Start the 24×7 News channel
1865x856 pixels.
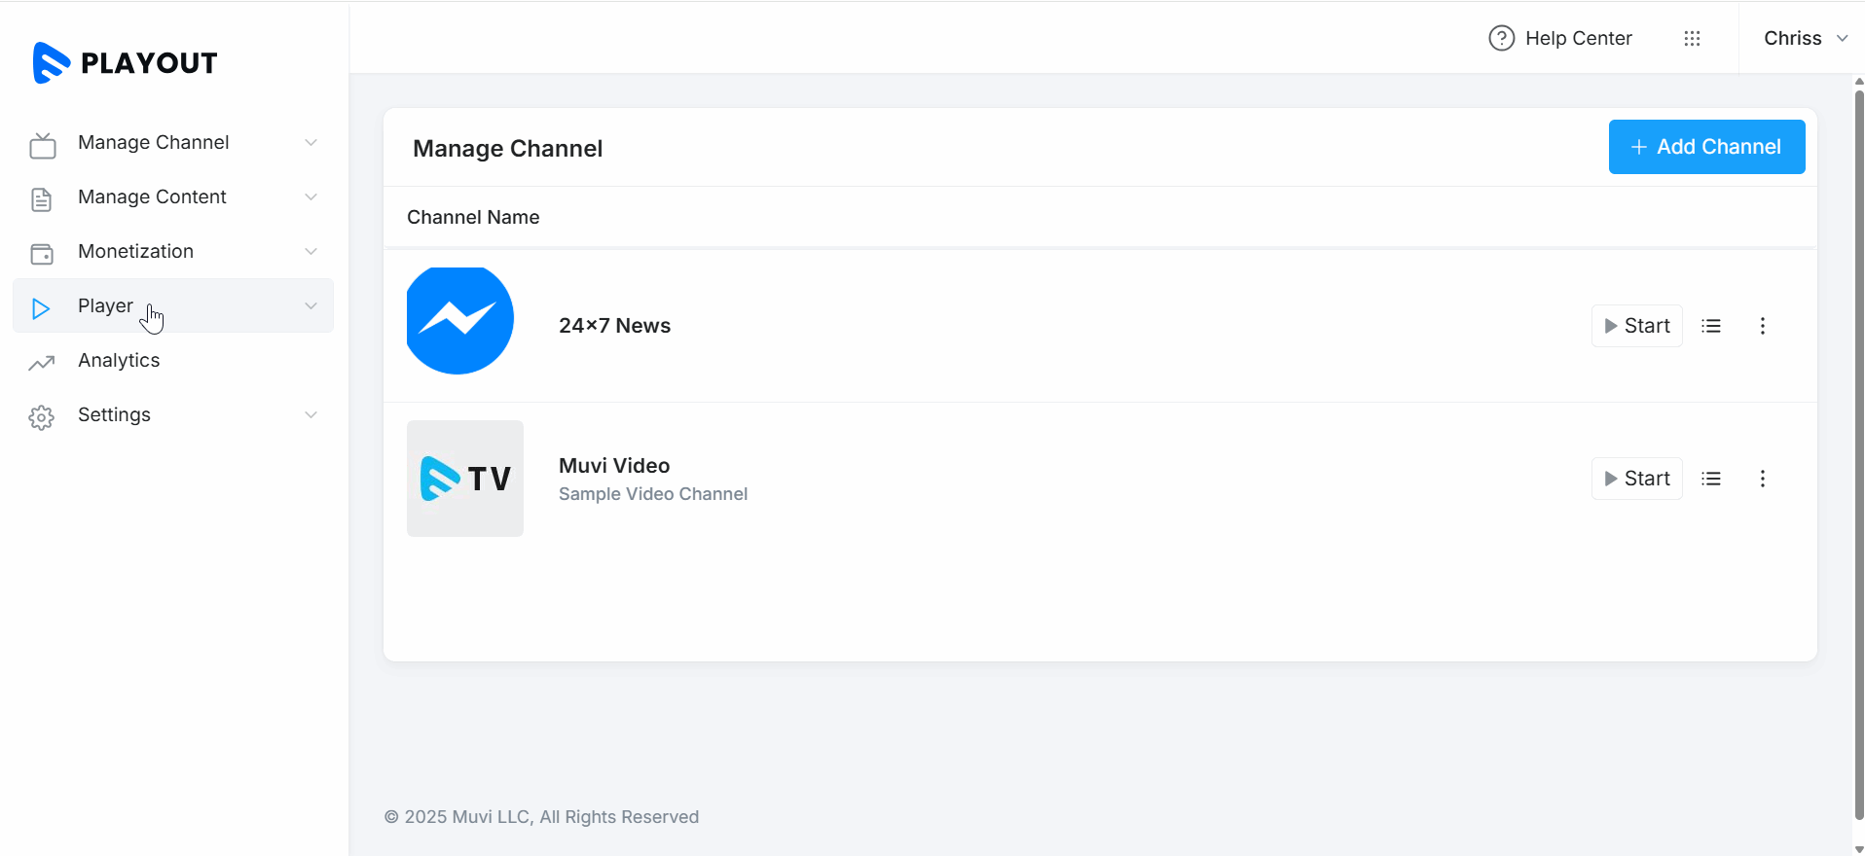1636,326
